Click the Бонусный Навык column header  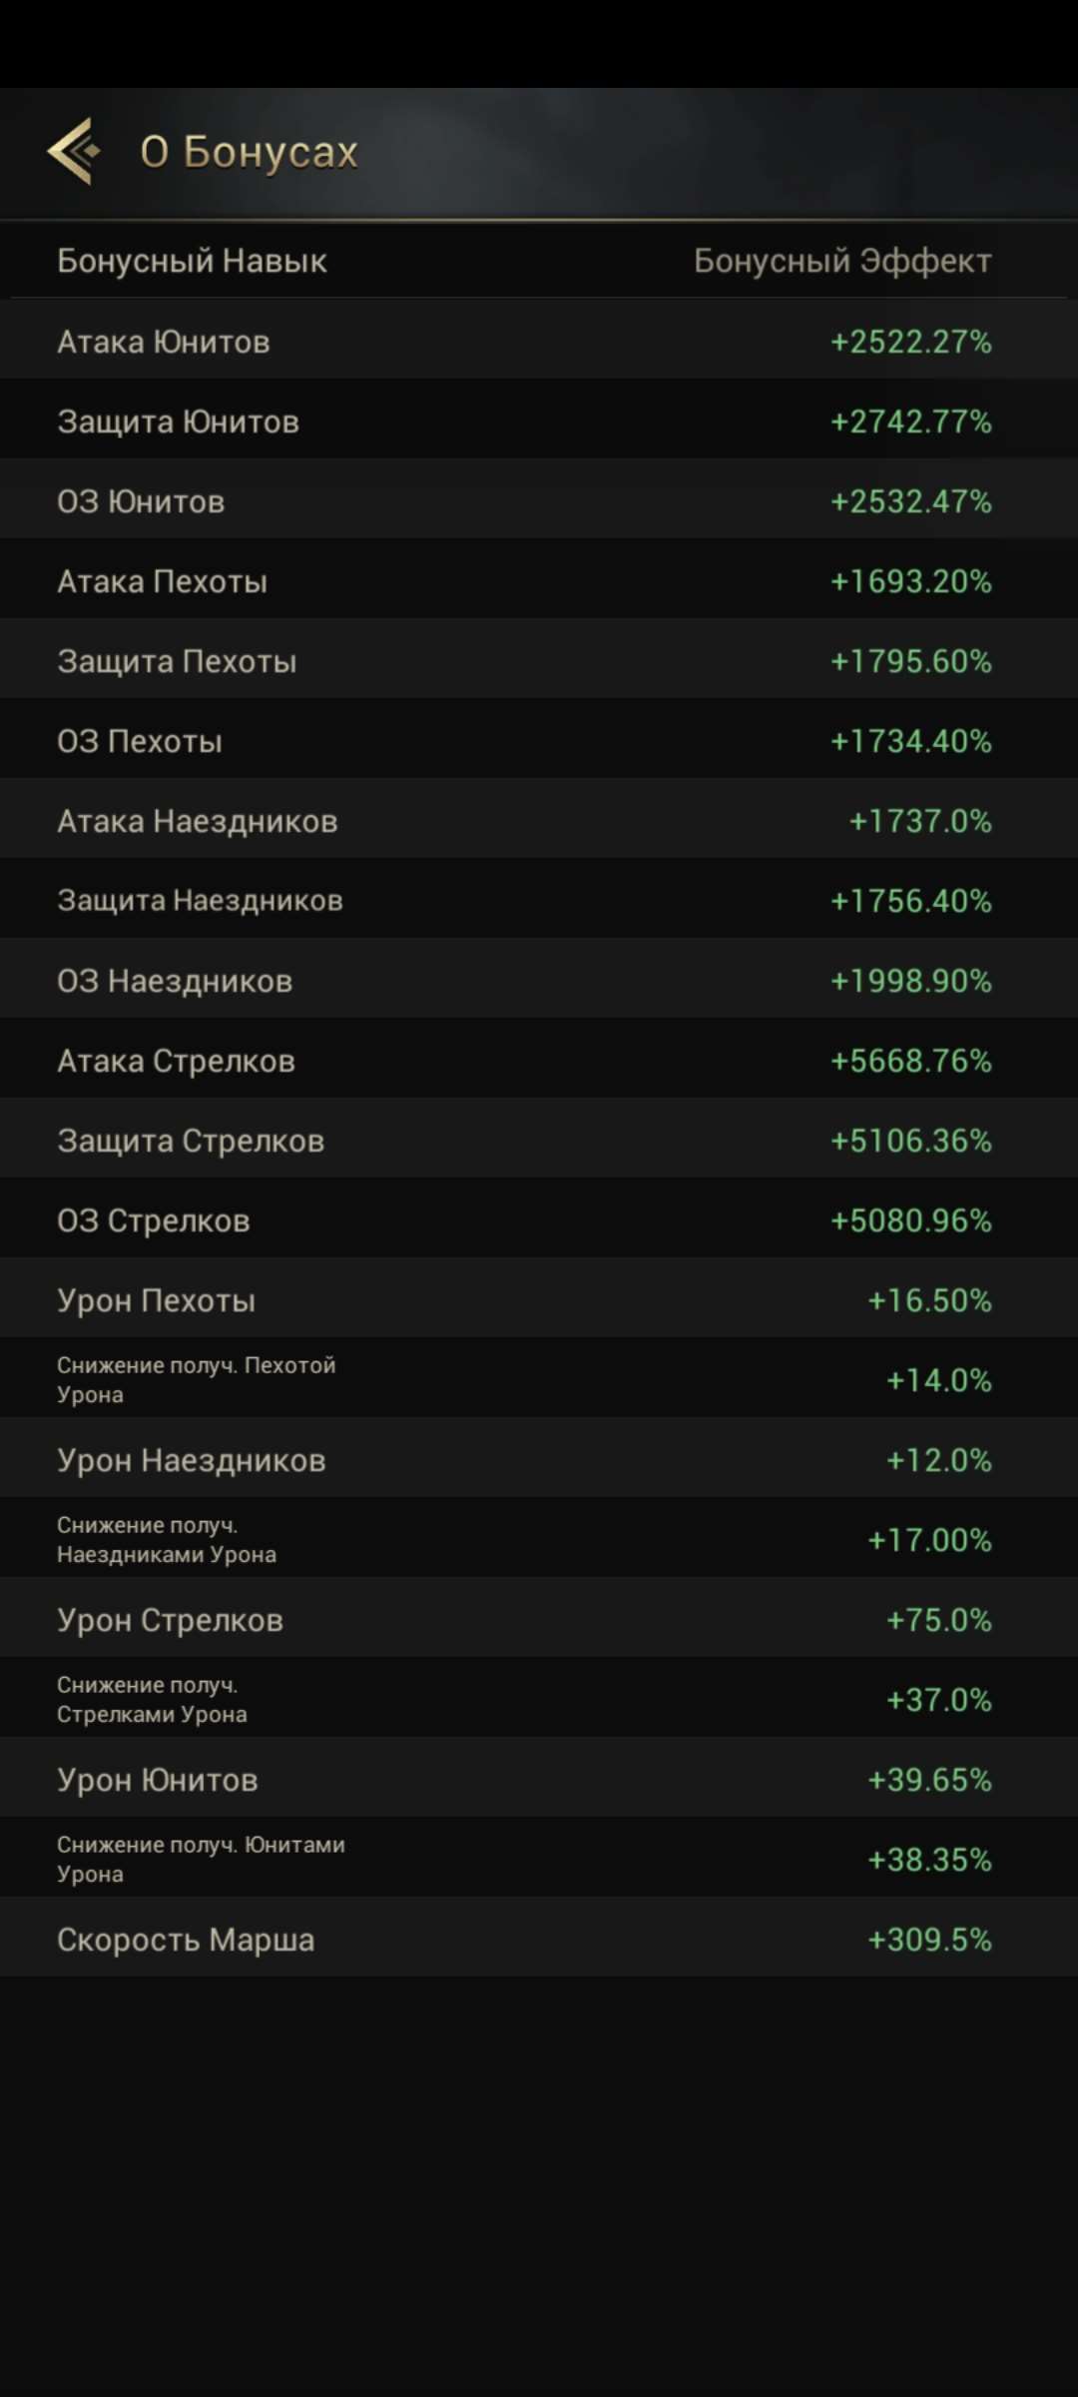pos(192,261)
